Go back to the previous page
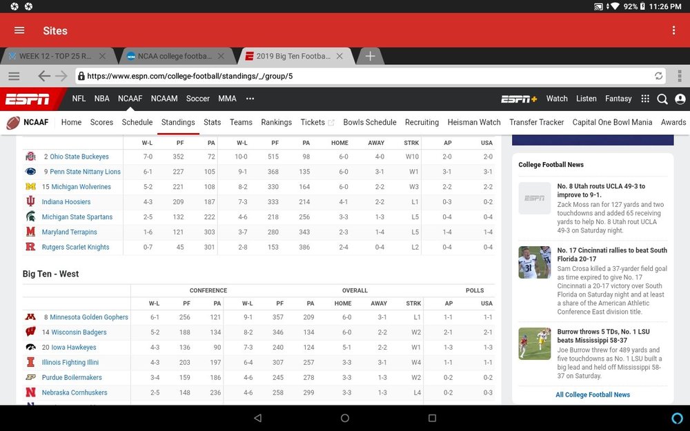 44,76
